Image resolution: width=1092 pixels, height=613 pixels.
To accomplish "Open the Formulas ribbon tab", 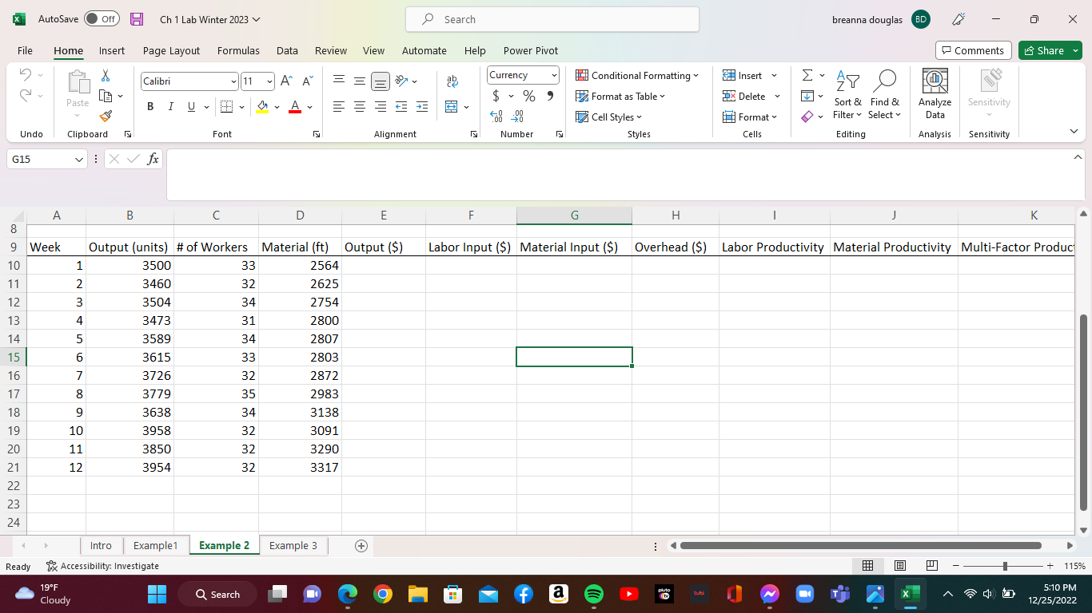I will click(238, 50).
